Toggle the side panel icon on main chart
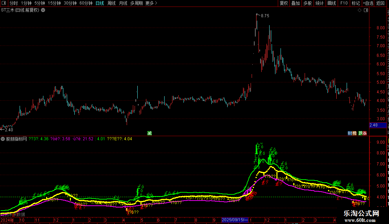Screen dimensions: 389x224 [x=366, y=10]
